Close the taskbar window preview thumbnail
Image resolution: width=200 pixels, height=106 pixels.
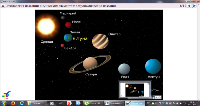(x=148, y=84)
